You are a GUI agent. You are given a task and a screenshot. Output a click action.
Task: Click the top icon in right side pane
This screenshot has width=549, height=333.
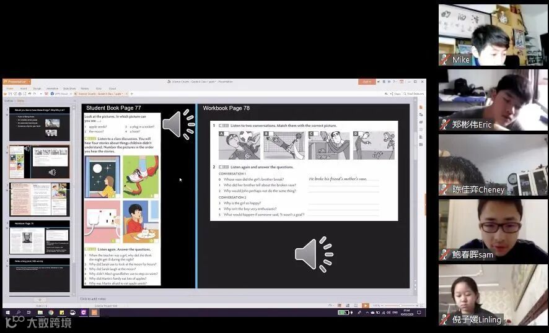pyautogui.click(x=421, y=107)
